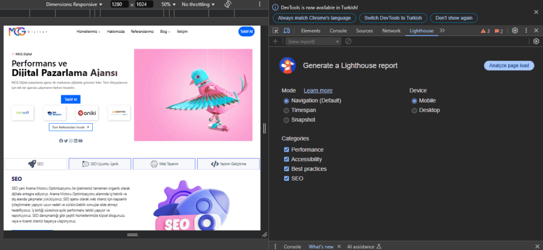The height and width of the screenshot is (250, 543).
Task: Click the plus icon for new report
Action: [275, 41]
